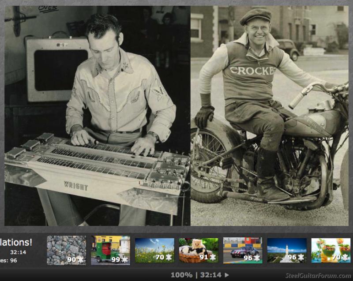Click the 32:14 timer in bottom bar
This screenshot has height=281, width=353.
click(x=211, y=275)
